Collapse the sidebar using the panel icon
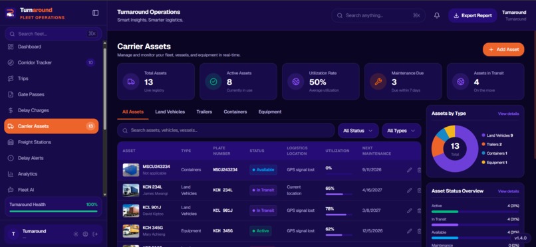Viewport: 536px width, 247px height. (95, 13)
